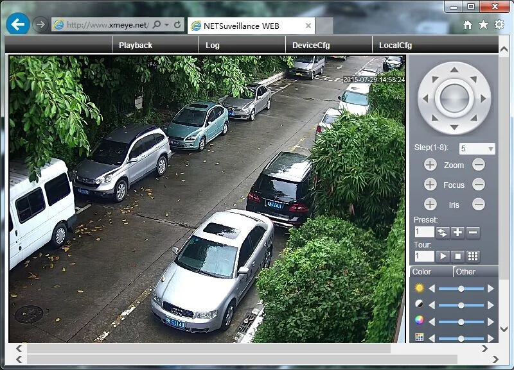Start the tour with the play button
514x370 pixels.
[x=442, y=256]
